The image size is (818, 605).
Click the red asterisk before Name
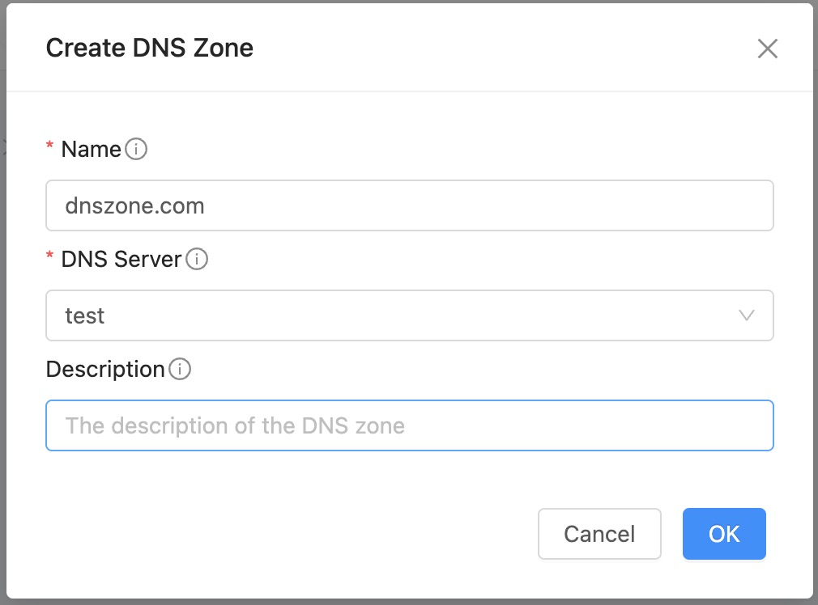coord(50,147)
